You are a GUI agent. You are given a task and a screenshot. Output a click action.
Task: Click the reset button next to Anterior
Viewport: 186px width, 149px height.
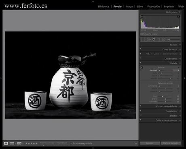tap(171, 143)
